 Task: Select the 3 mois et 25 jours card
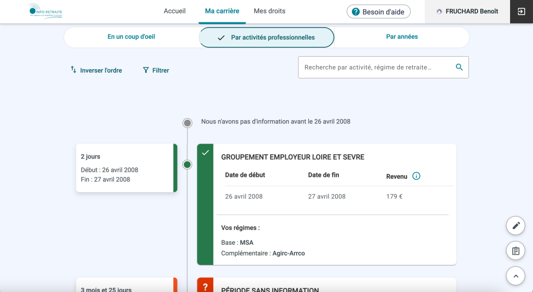click(126, 285)
